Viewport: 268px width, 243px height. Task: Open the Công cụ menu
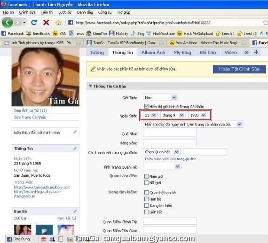(x=105, y=12)
